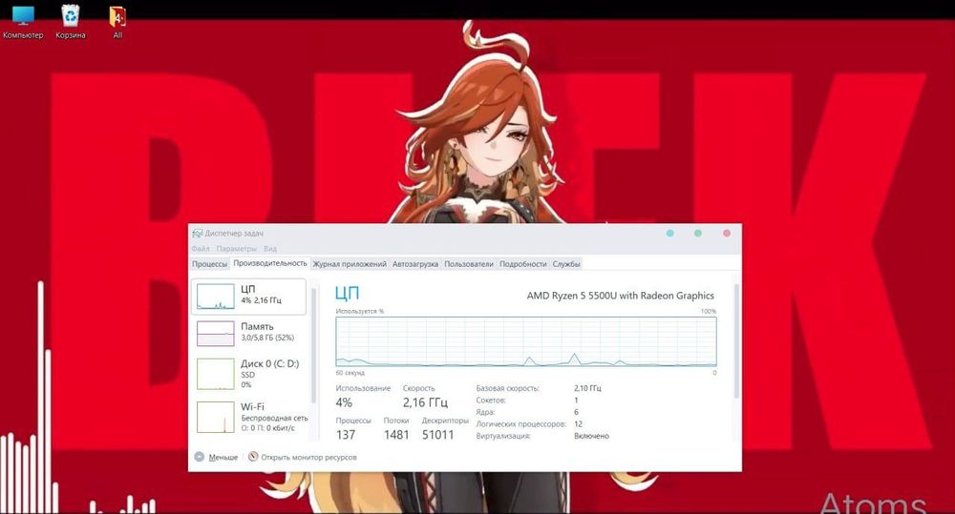The width and height of the screenshot is (955, 514).
Task: Open the Параметры menu
Action: [x=236, y=249]
